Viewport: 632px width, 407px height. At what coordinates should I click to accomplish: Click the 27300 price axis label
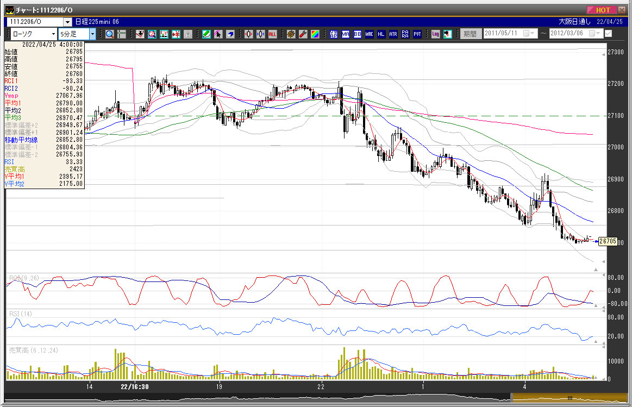pos(616,52)
